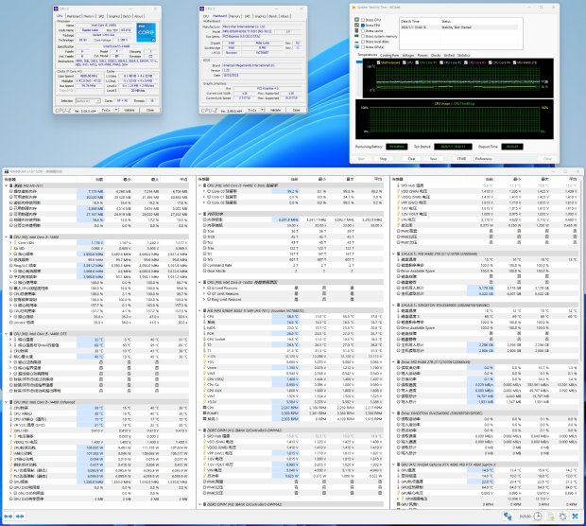Open the Selection Socket #1 dropdown in CPU-Z
The image size is (586, 526).
click(x=88, y=101)
